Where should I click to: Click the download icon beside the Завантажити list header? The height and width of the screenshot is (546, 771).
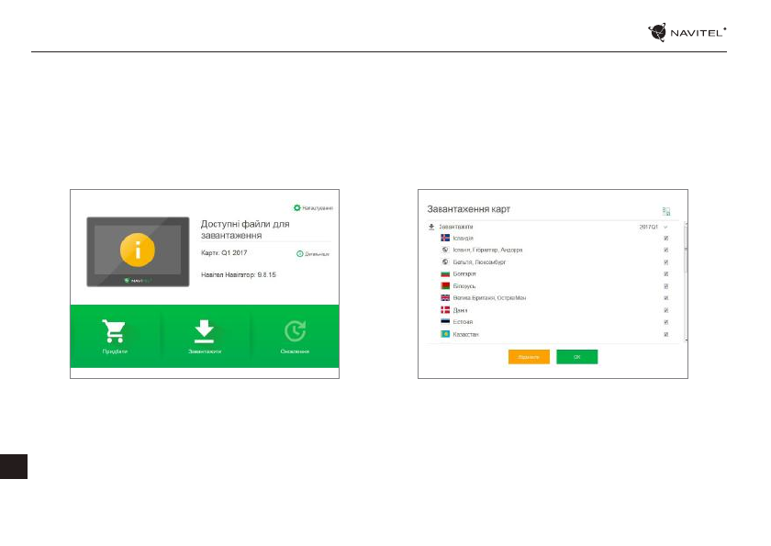tap(431, 227)
